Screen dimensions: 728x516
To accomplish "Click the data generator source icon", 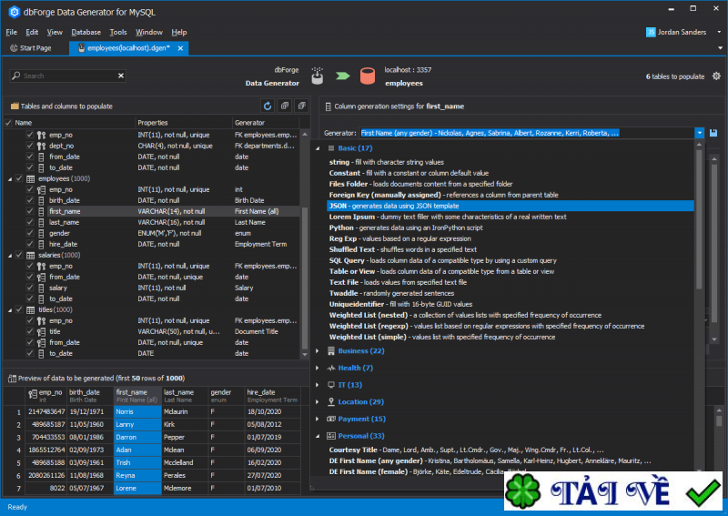I will tap(318, 76).
